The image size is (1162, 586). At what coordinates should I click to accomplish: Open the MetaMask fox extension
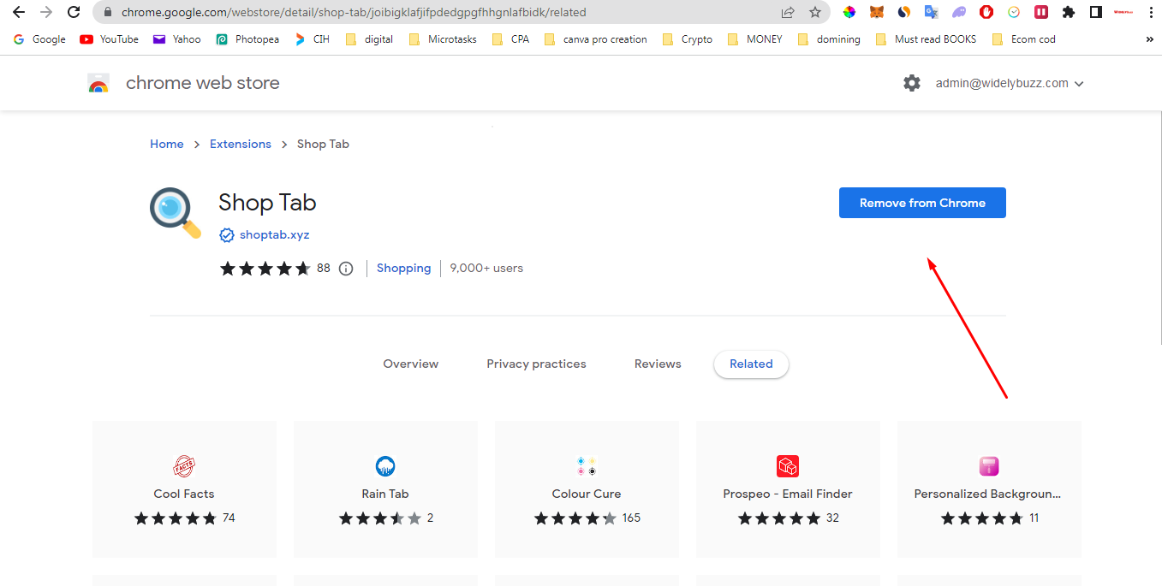[876, 12]
